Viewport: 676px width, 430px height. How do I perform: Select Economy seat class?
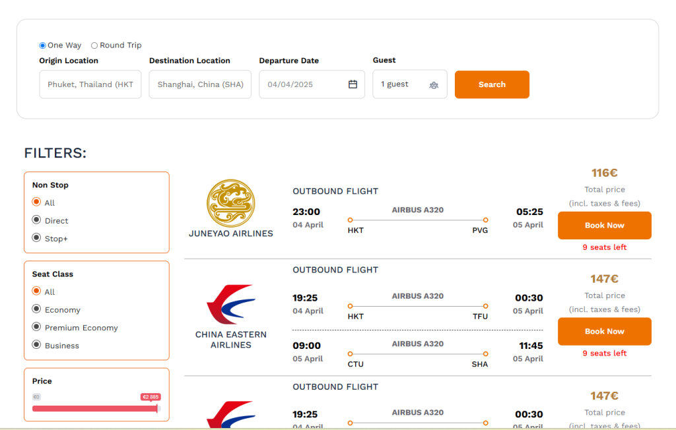click(37, 309)
